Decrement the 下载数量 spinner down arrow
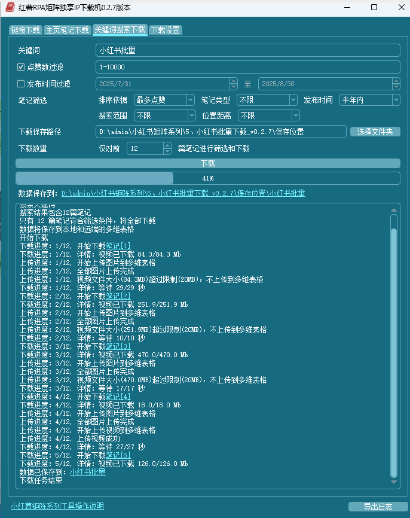Viewport: 410px width, 518px height. coord(167,151)
